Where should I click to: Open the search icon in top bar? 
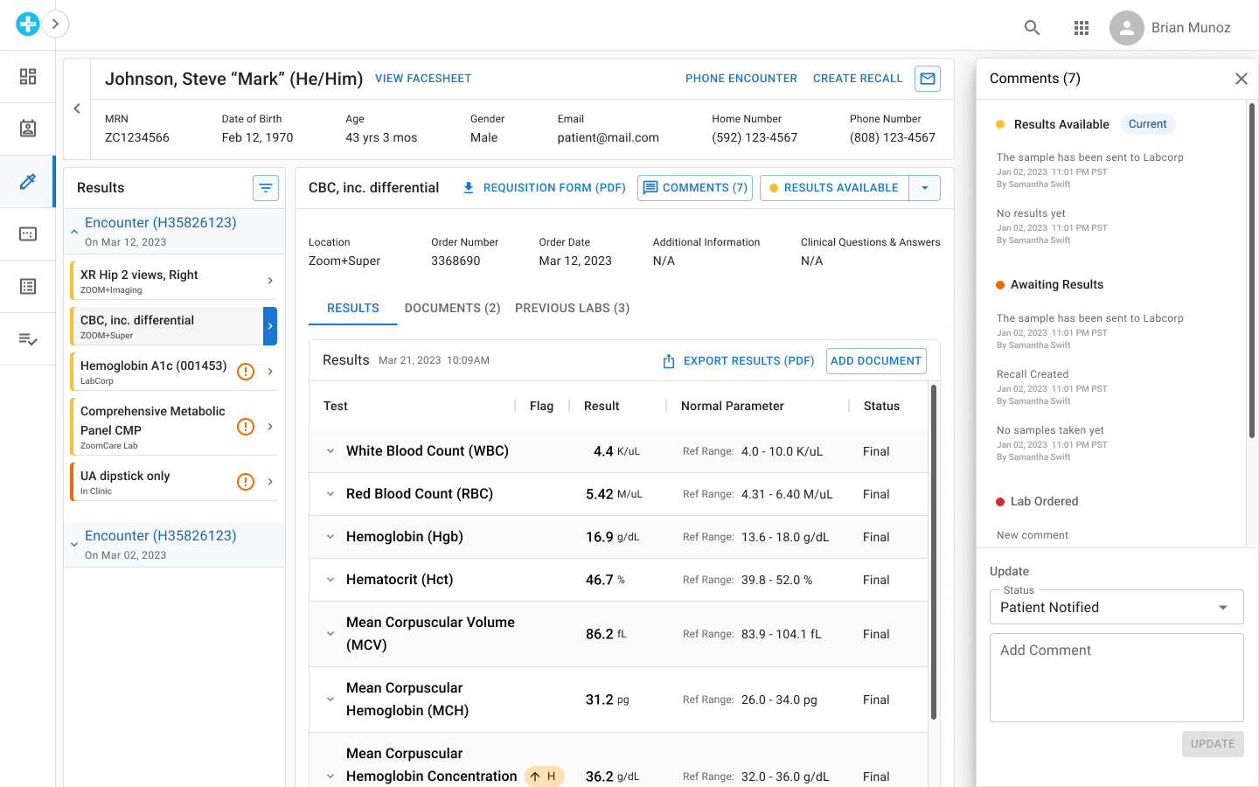tap(1033, 28)
